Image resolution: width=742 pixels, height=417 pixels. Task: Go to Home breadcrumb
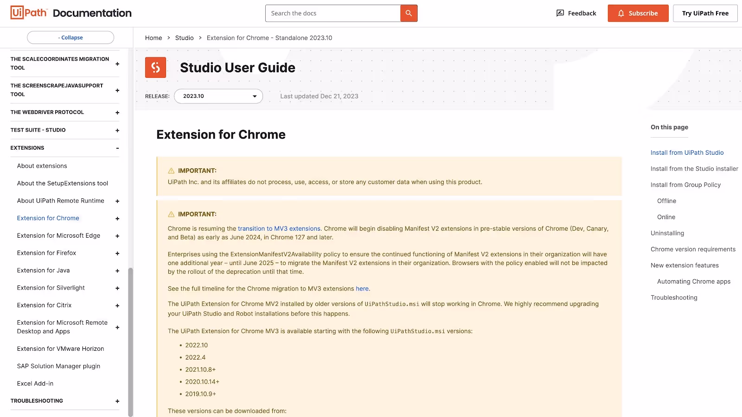pyautogui.click(x=154, y=38)
